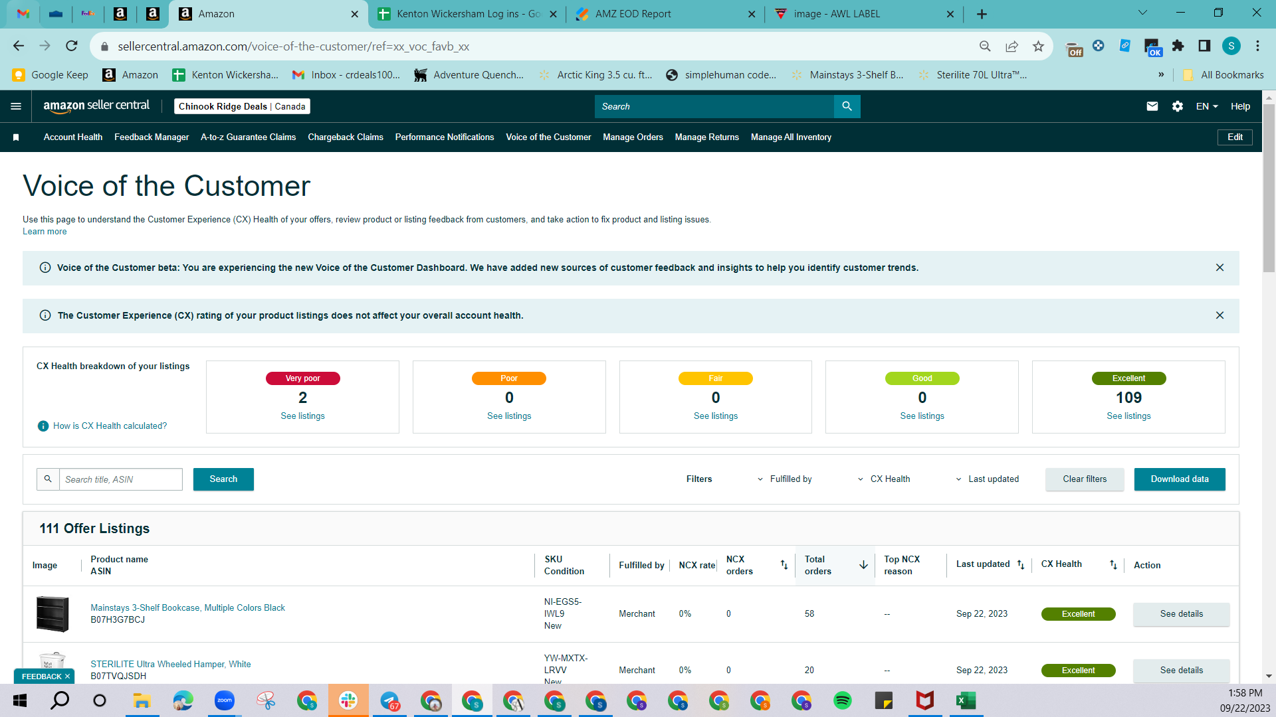Open Feedback Manager in the nav bar
The image size is (1276, 717).
point(152,137)
